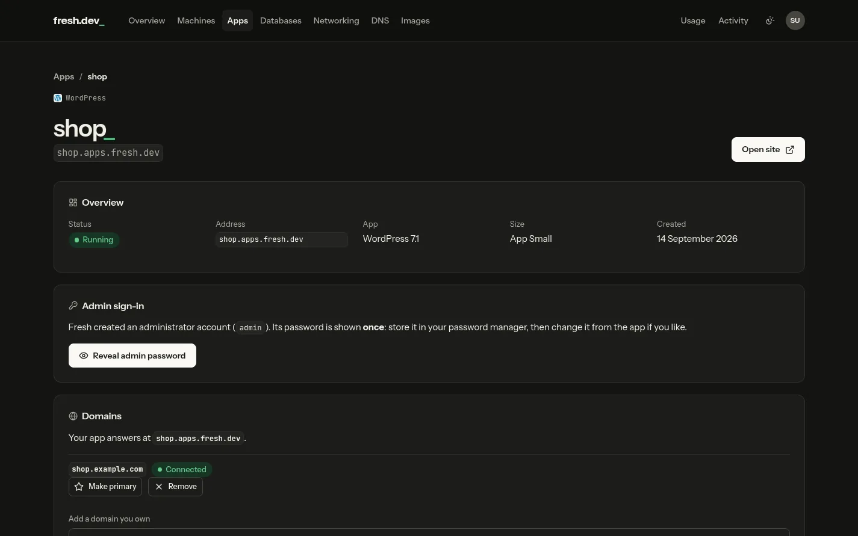The height and width of the screenshot is (536, 858).
Task: Click the Connected status badge
Action: pyautogui.click(x=181, y=469)
